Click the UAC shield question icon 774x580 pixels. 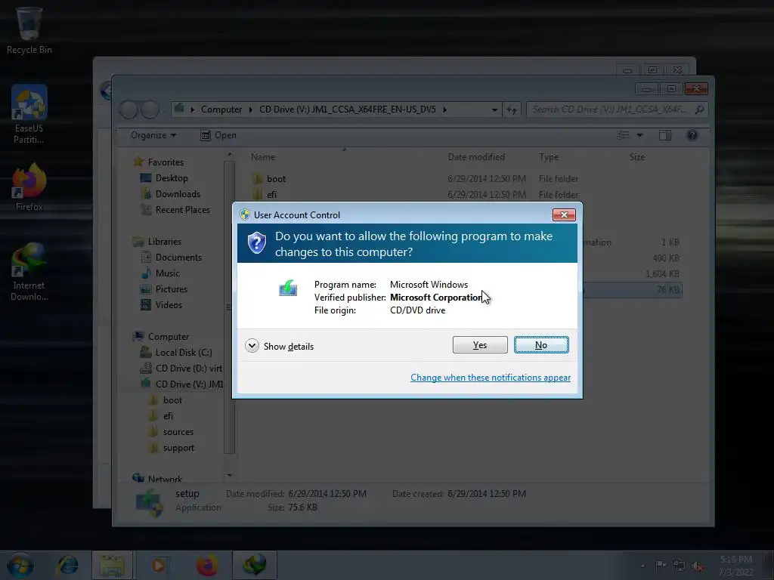point(257,243)
